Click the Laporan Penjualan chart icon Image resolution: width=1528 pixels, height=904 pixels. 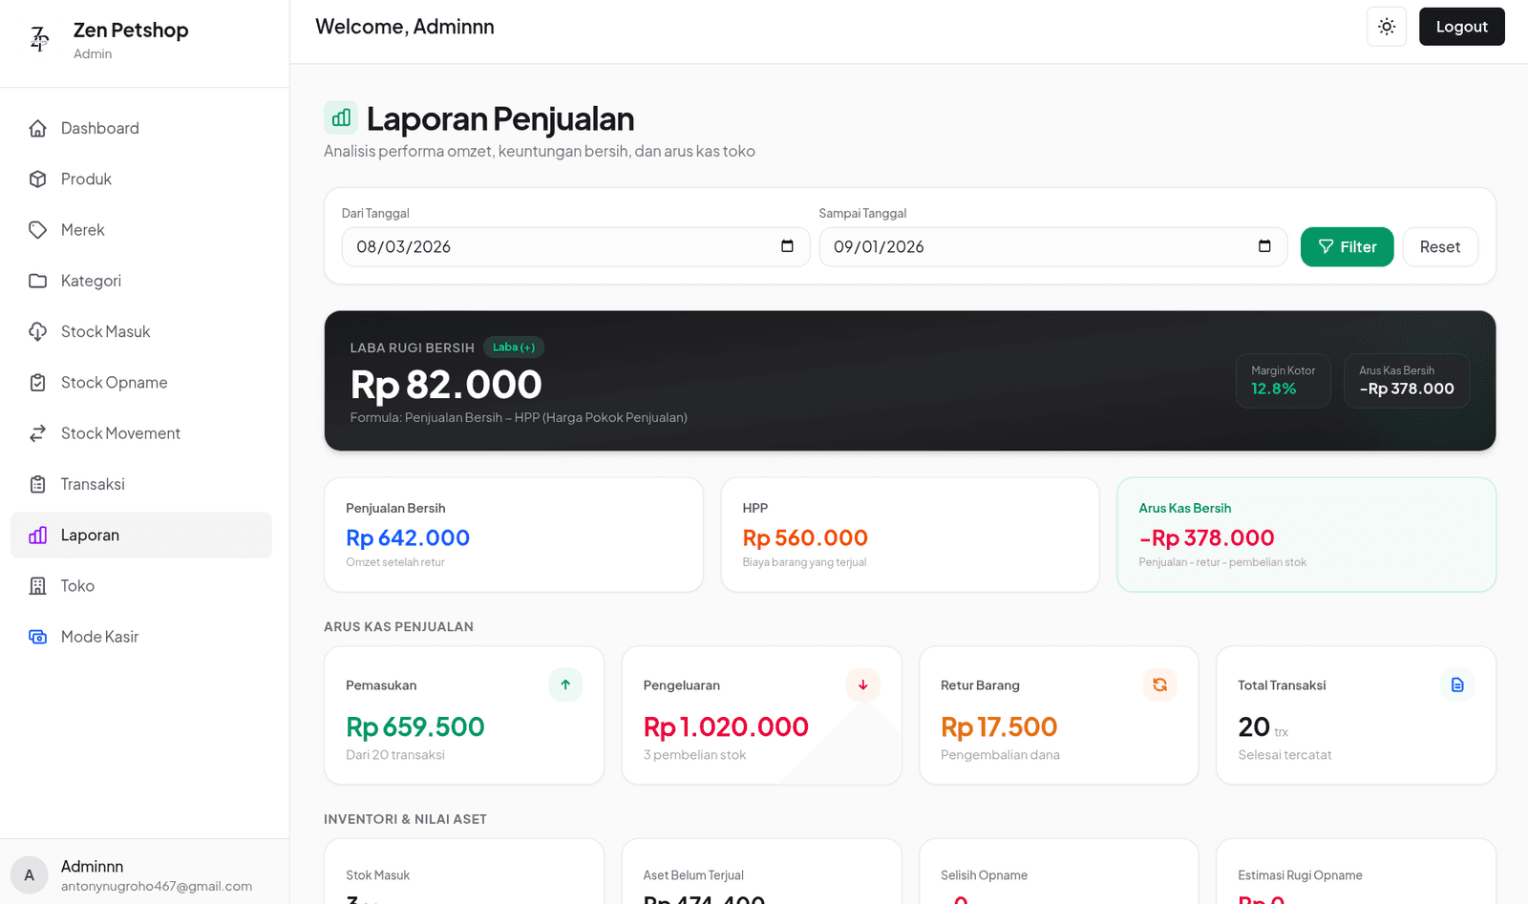[x=341, y=118]
